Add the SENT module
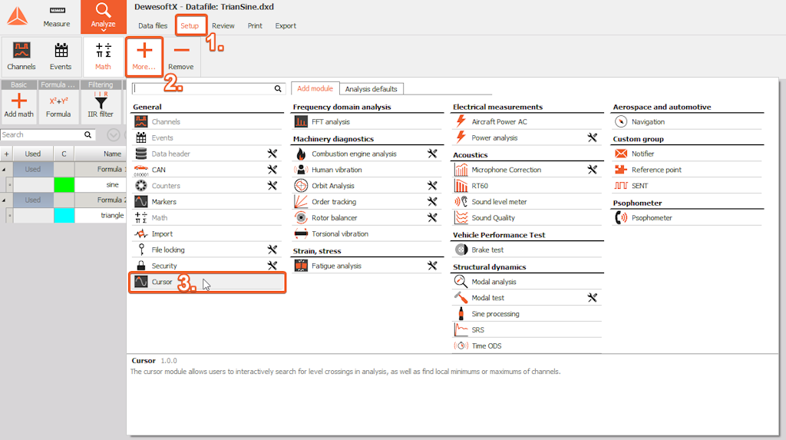Viewport: 786px width, 440px height. click(687, 186)
